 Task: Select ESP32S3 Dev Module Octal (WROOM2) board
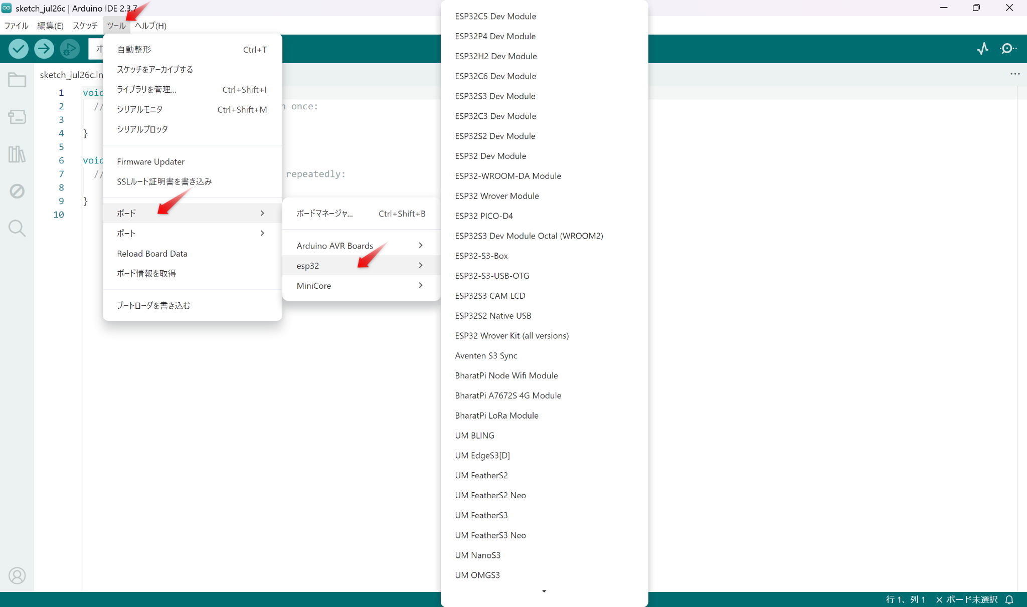pyautogui.click(x=545, y=236)
